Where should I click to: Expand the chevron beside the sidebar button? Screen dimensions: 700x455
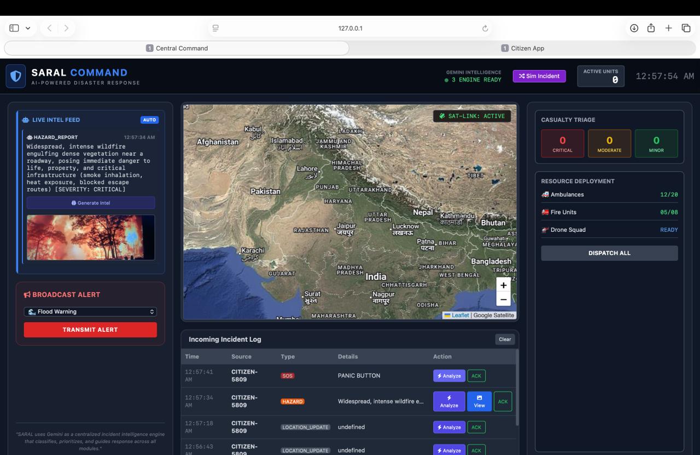(x=28, y=28)
